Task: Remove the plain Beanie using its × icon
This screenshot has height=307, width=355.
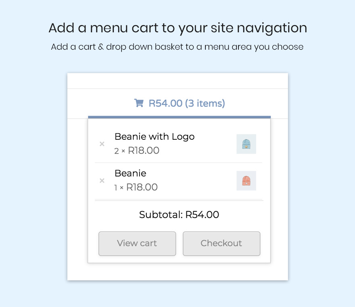Action: tap(102, 181)
